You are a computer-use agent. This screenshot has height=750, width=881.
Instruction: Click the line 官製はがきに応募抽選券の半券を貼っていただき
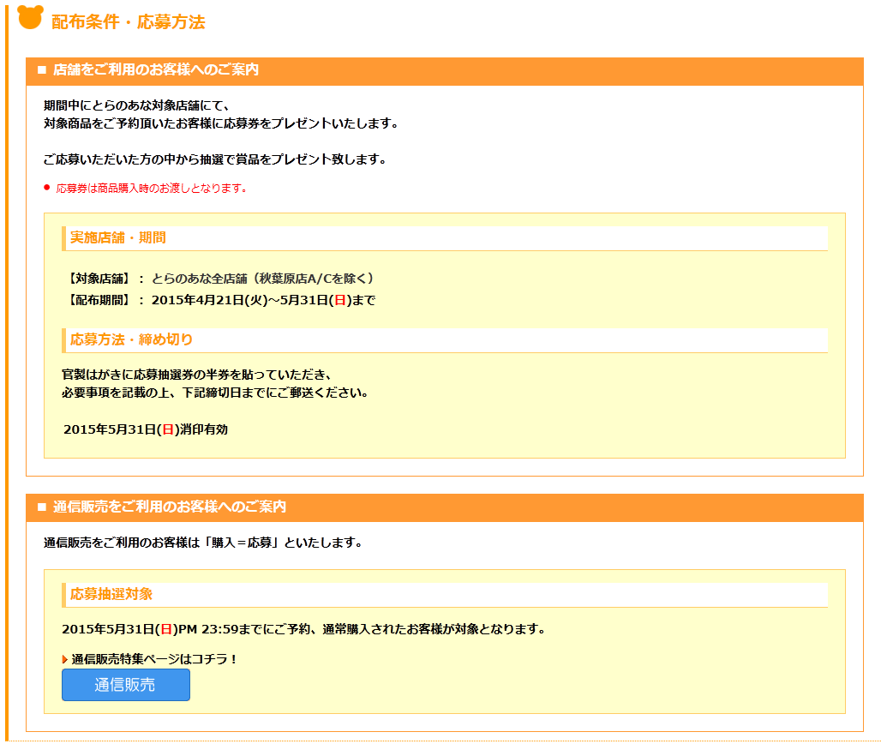click(197, 375)
